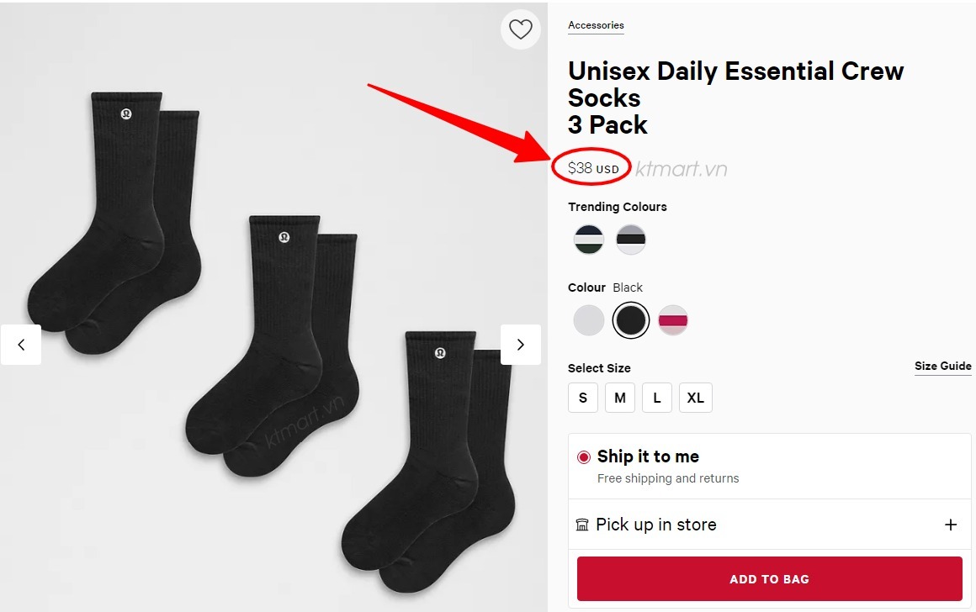Image resolution: width=976 pixels, height=612 pixels.
Task: Select size M
Action: pos(620,398)
